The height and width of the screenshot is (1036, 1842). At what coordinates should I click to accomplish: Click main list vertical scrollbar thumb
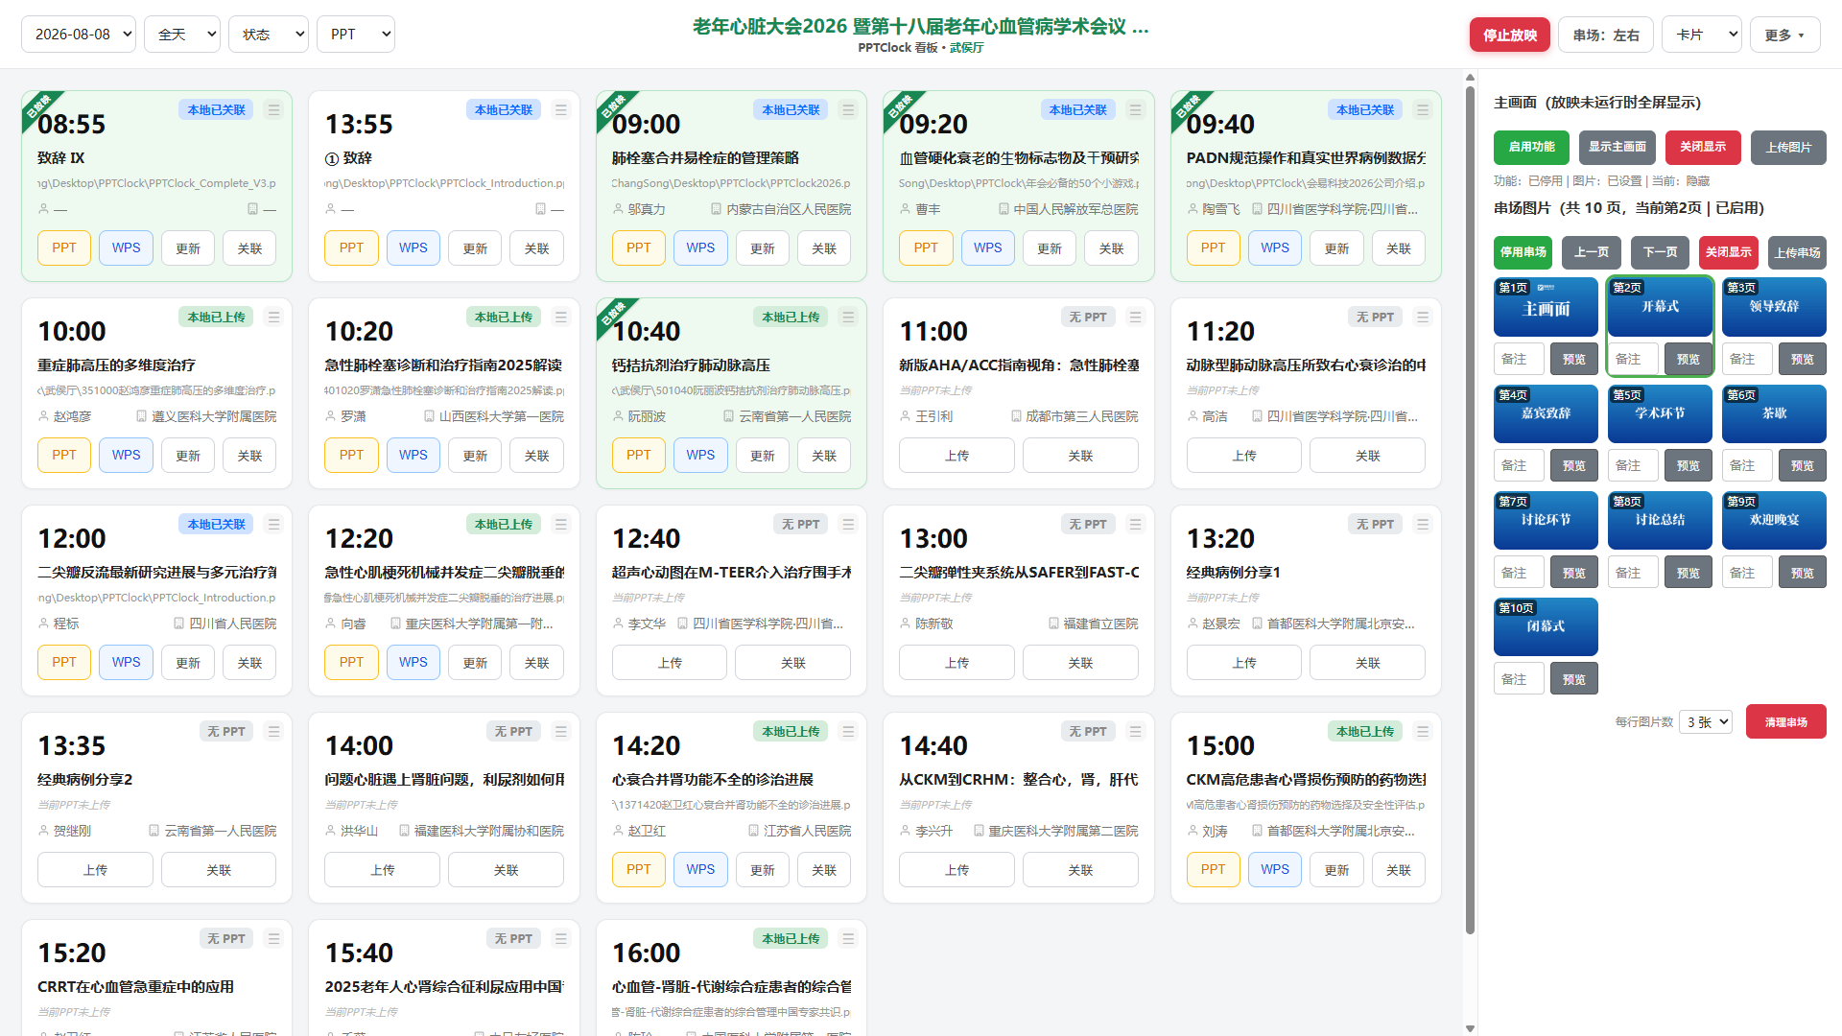click(x=1470, y=508)
